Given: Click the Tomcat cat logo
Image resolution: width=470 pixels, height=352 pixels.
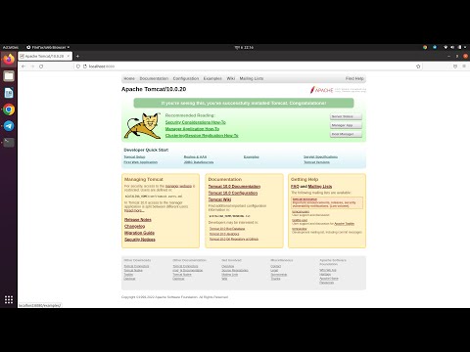Looking at the screenshot, I should point(143,126).
